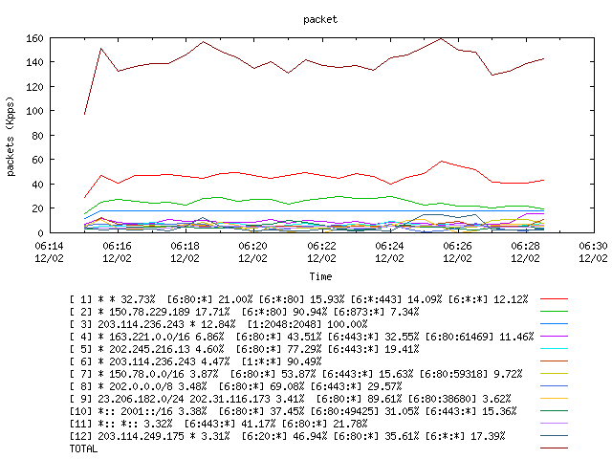Click the [6:80:38680] 3.62% text
This screenshot has height=459, width=612.
coord(459,399)
